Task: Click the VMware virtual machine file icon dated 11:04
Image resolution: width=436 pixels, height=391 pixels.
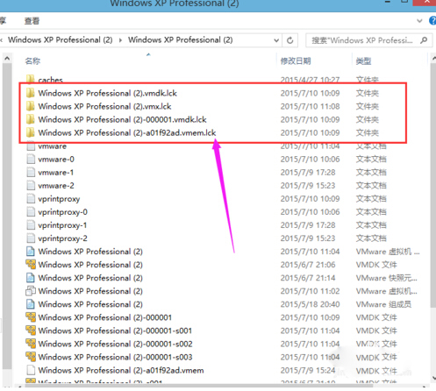Action: 31,252
